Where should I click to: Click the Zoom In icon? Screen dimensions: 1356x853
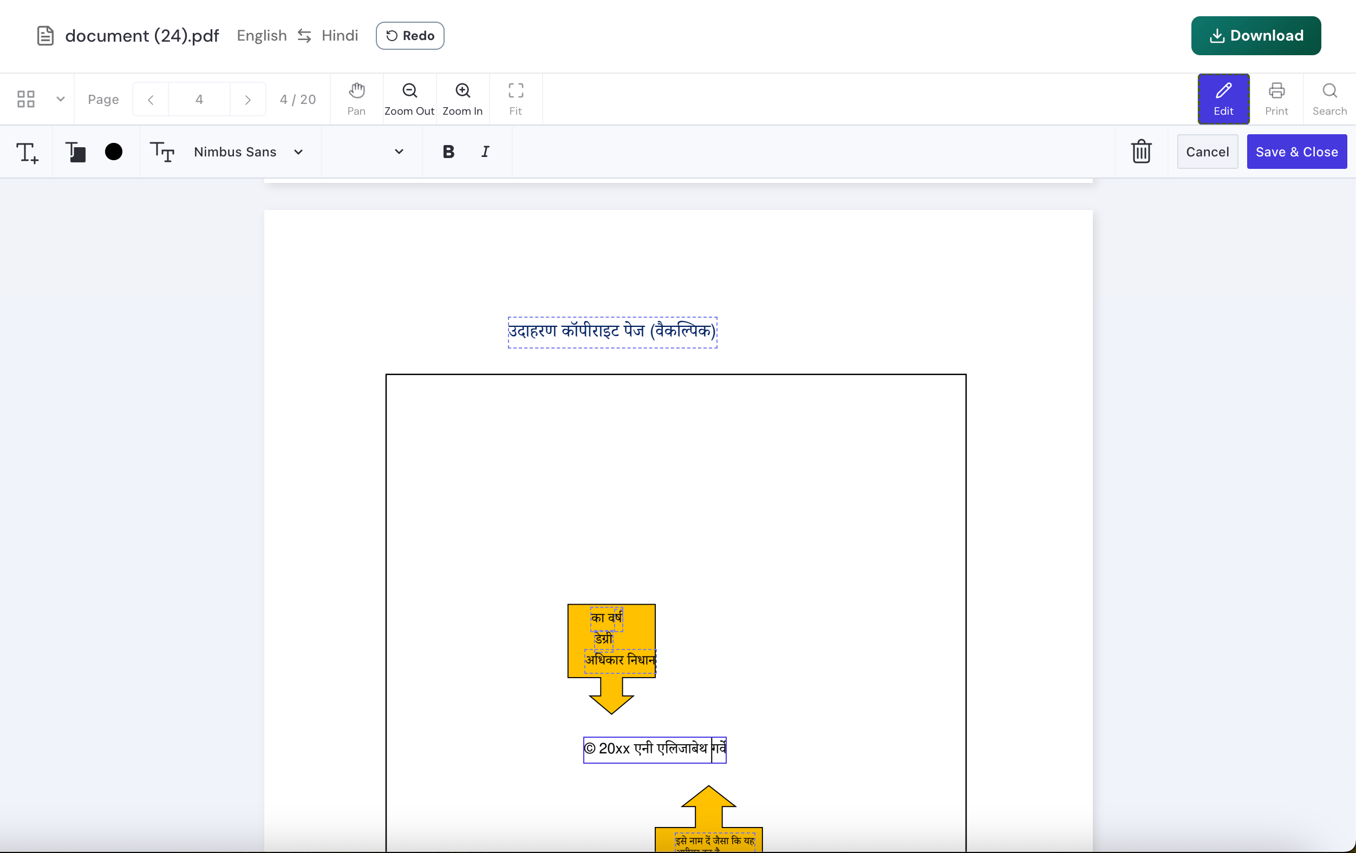tap(462, 99)
